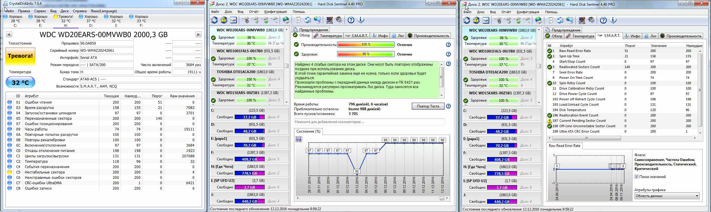This screenshot has height=212, width=711.
Task: Click down arrow of S.M.A.R.T. attribute table
Action: pyautogui.click(x=700, y=133)
